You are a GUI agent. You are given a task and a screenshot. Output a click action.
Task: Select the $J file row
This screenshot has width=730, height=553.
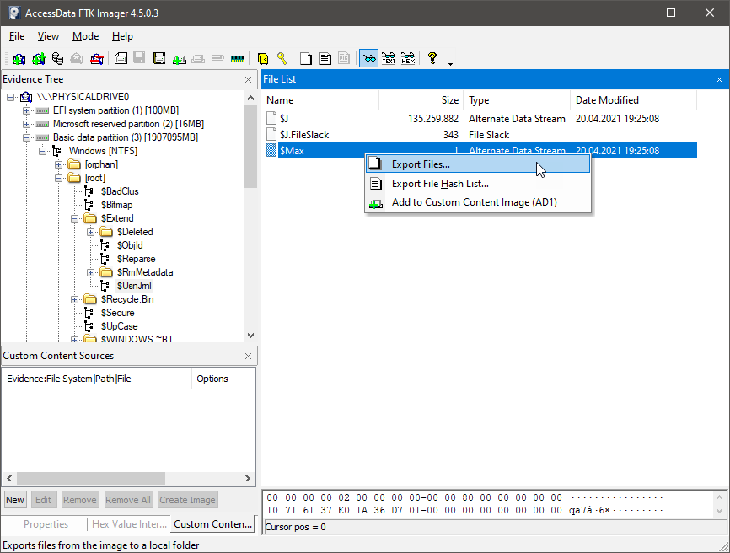click(x=481, y=119)
